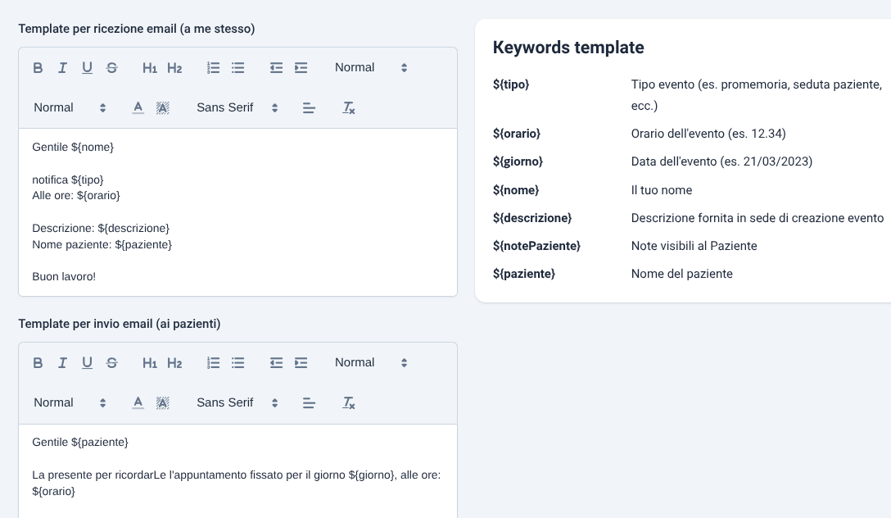This screenshot has width=891, height=518.
Task: Open background color picker in invio editor
Action: (x=162, y=402)
